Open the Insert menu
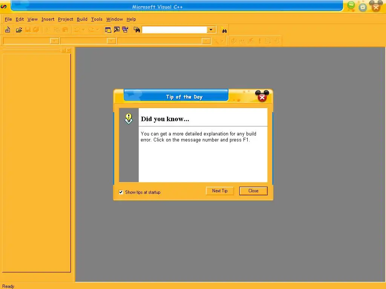Image resolution: width=386 pixels, height=289 pixels. coord(48,19)
